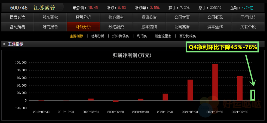Collapse the 主要指标 section triangle
The width and height of the screenshot is (267, 123).
(5, 44)
